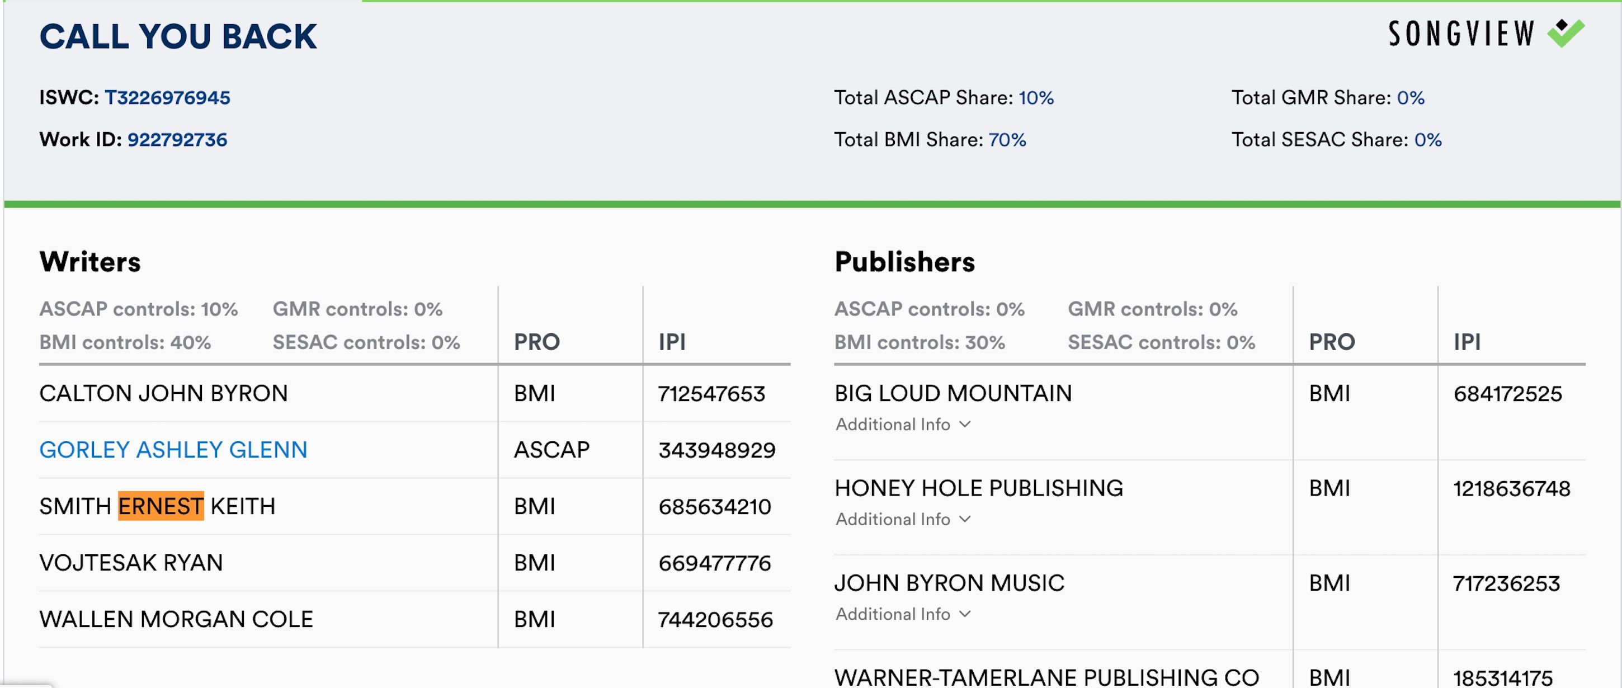Click Total ASCAP Share 10% value

(1036, 97)
